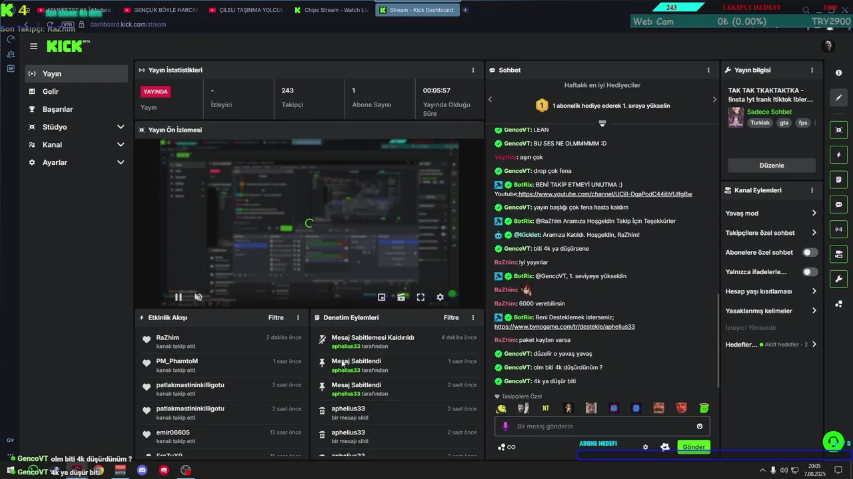Toggle theater mode on stream preview
The image size is (853, 479).
coord(401,297)
